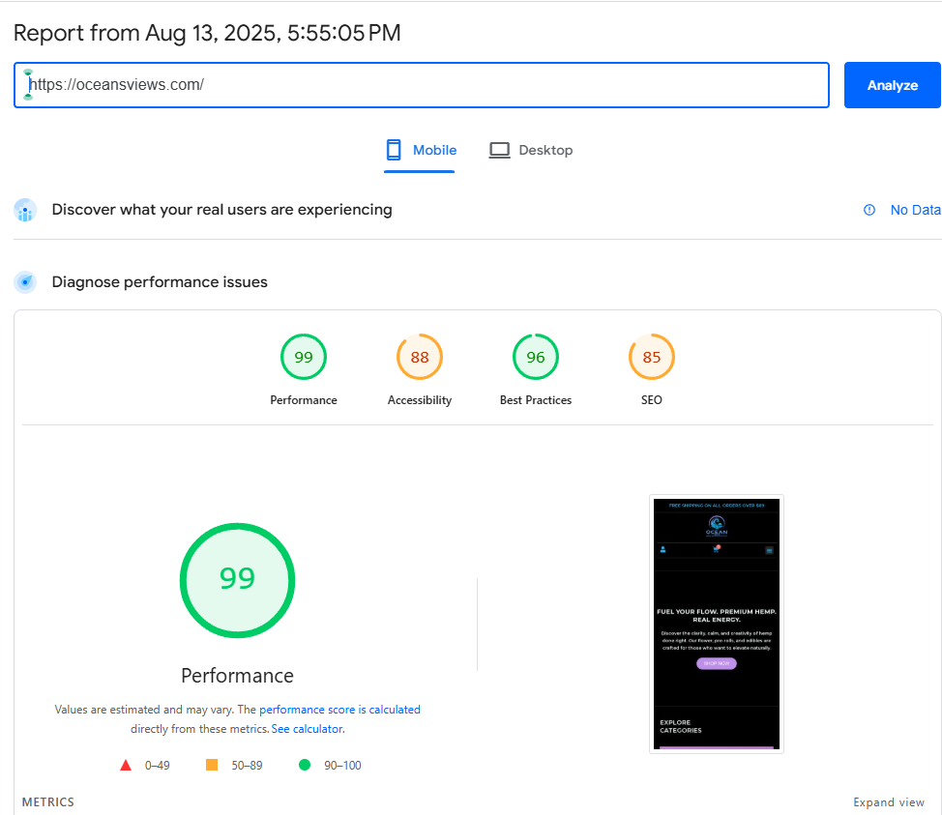Open the No Data link
Image resolution: width=942 pixels, height=815 pixels.
tap(915, 210)
